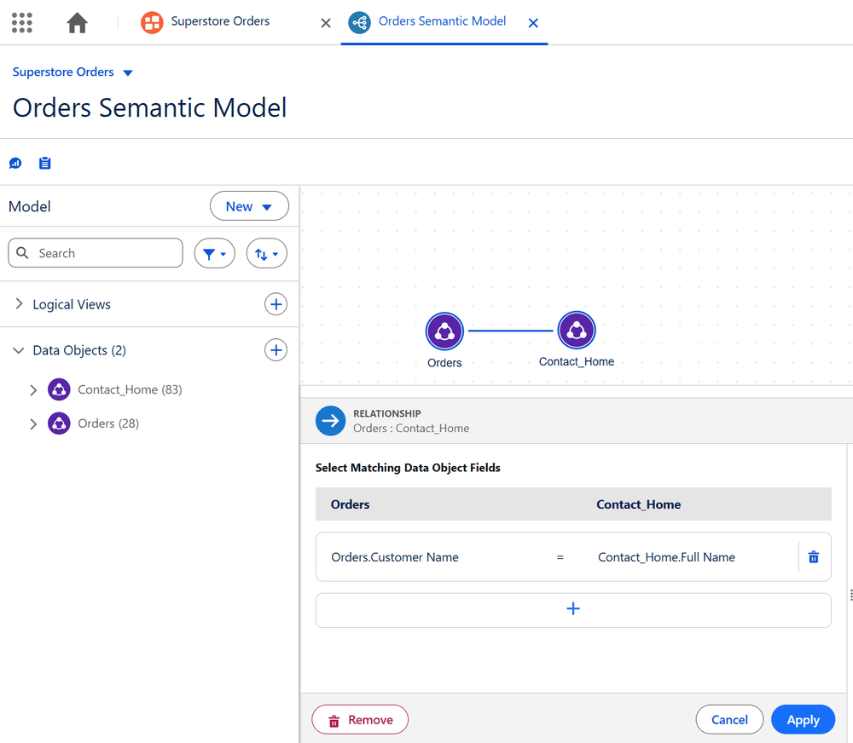Screen dimensions: 853x743
Task: Remove the relationship
Action: [360, 720]
